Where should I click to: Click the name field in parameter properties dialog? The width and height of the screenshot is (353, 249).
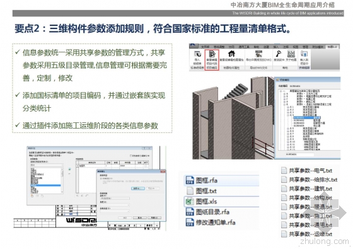(x=115, y=199)
